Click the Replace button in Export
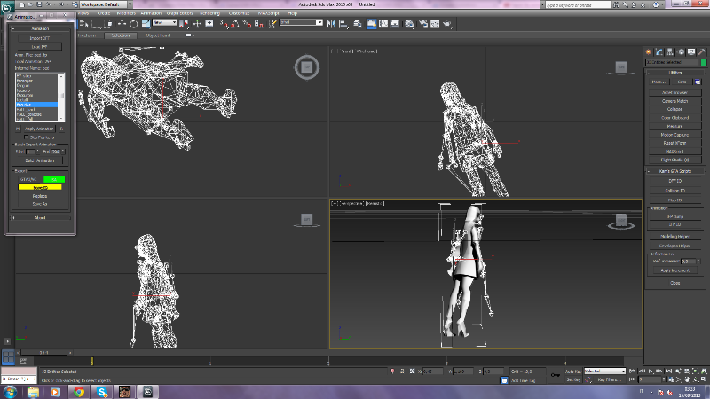The image size is (710, 399). pyautogui.click(x=40, y=196)
